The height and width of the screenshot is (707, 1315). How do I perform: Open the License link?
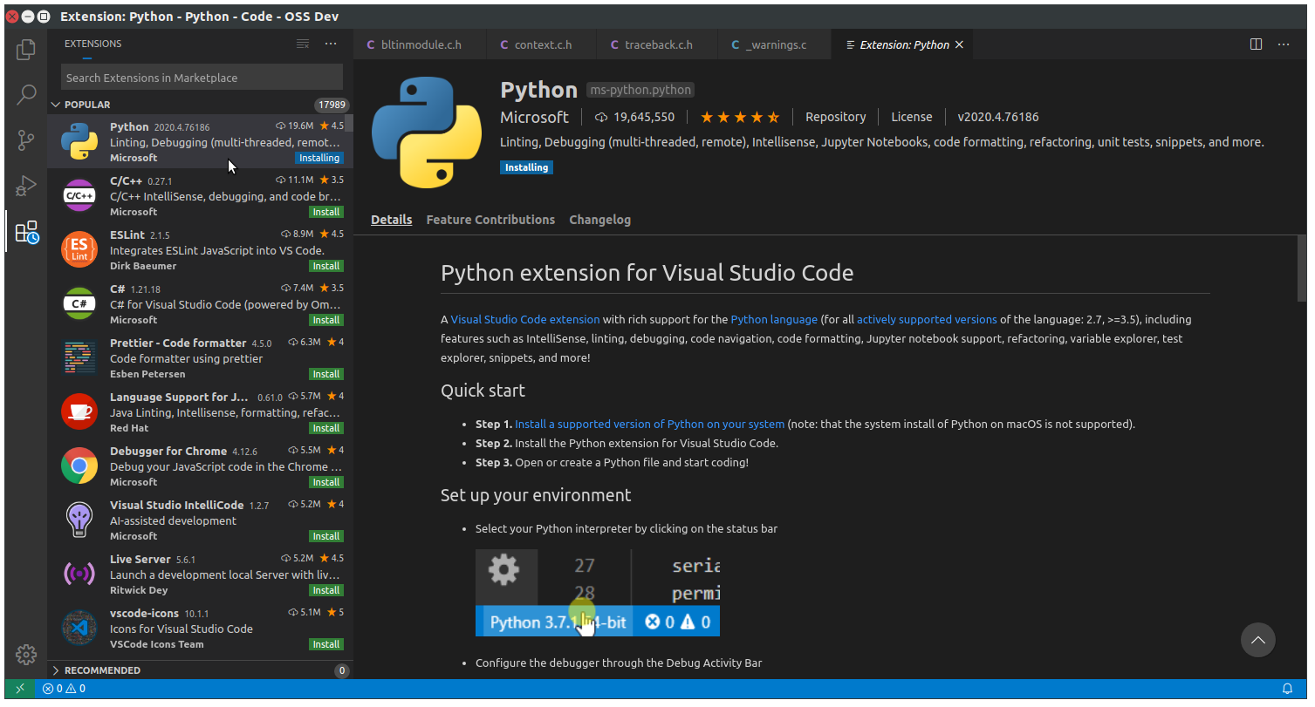coord(912,117)
